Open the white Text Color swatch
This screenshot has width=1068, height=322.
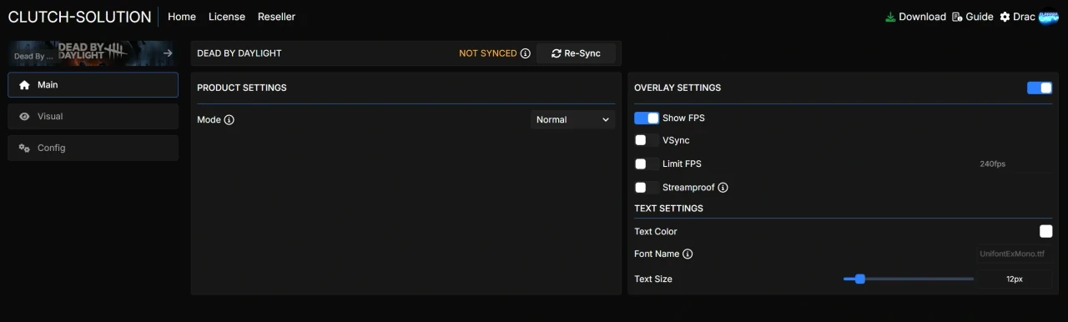(1045, 232)
